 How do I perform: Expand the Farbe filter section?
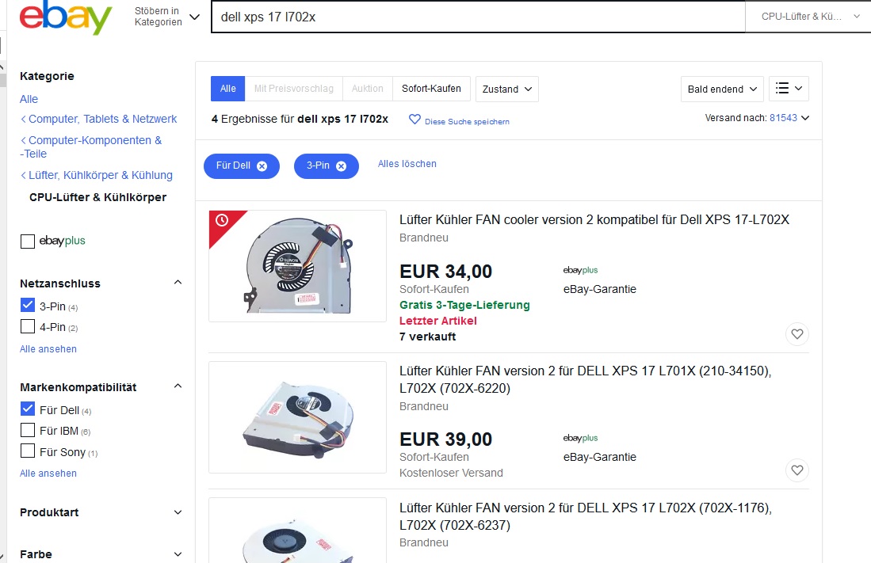pyautogui.click(x=178, y=554)
